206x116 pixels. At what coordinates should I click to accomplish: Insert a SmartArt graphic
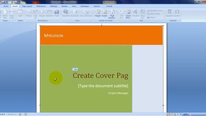point(49,13)
